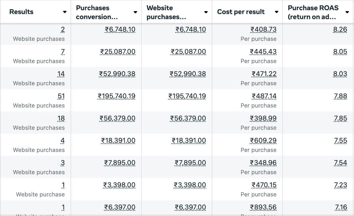This screenshot has width=354, height=216.
Task: Expand the Purchases conversion column menu arrow
Action: [x=135, y=12]
